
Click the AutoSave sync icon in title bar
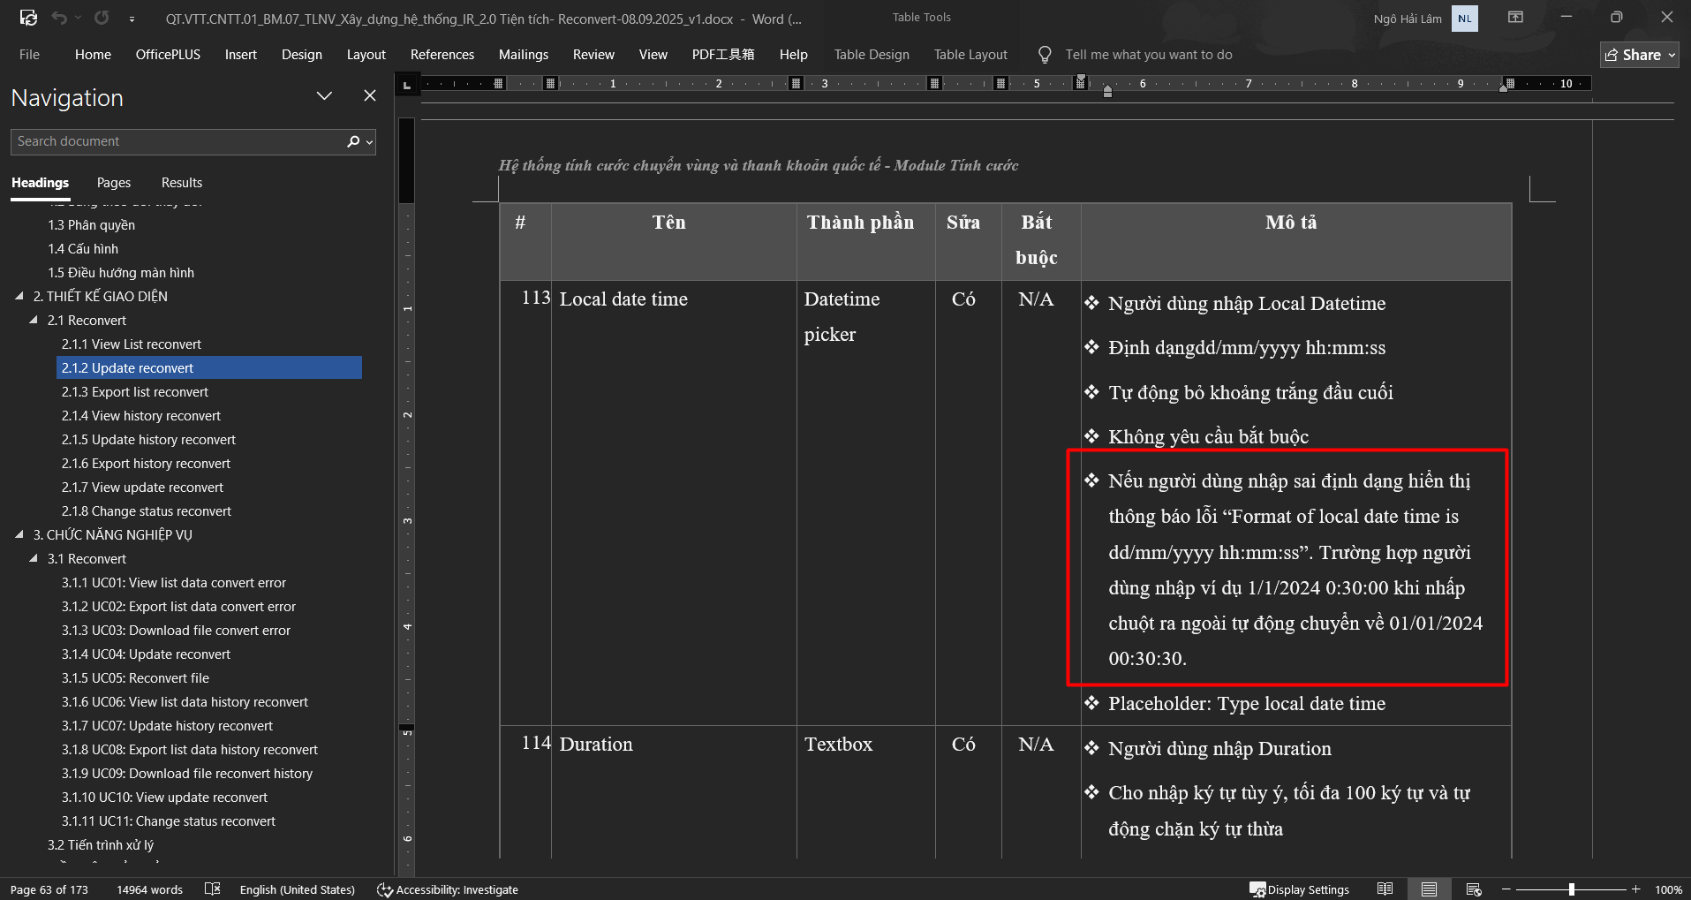[x=28, y=18]
